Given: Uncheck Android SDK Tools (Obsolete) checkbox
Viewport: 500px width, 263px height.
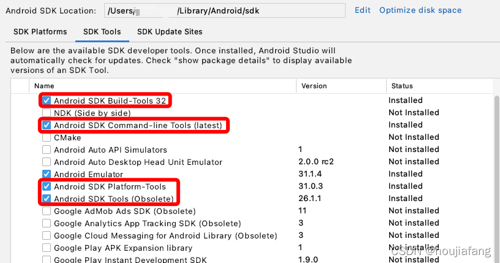Looking at the screenshot, I should pyautogui.click(x=47, y=199).
